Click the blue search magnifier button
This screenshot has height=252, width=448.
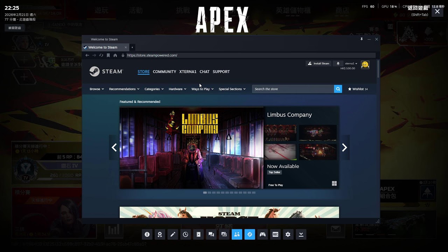point(338,89)
